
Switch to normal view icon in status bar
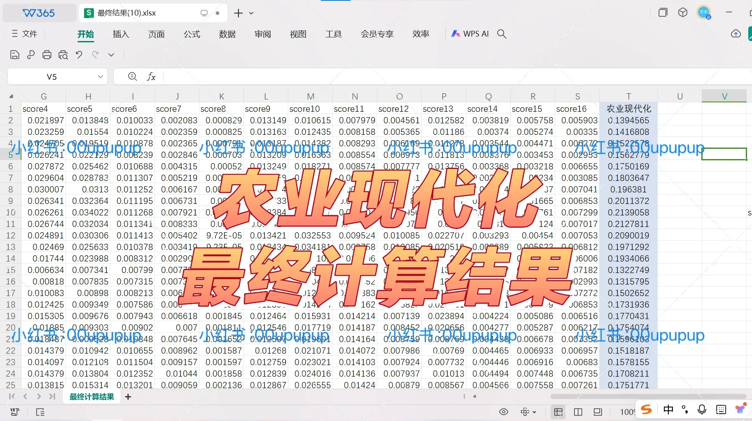[558, 412]
